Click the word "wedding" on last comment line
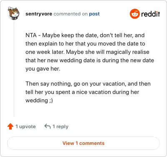The width and height of the screenshot is (167, 157). (37, 101)
